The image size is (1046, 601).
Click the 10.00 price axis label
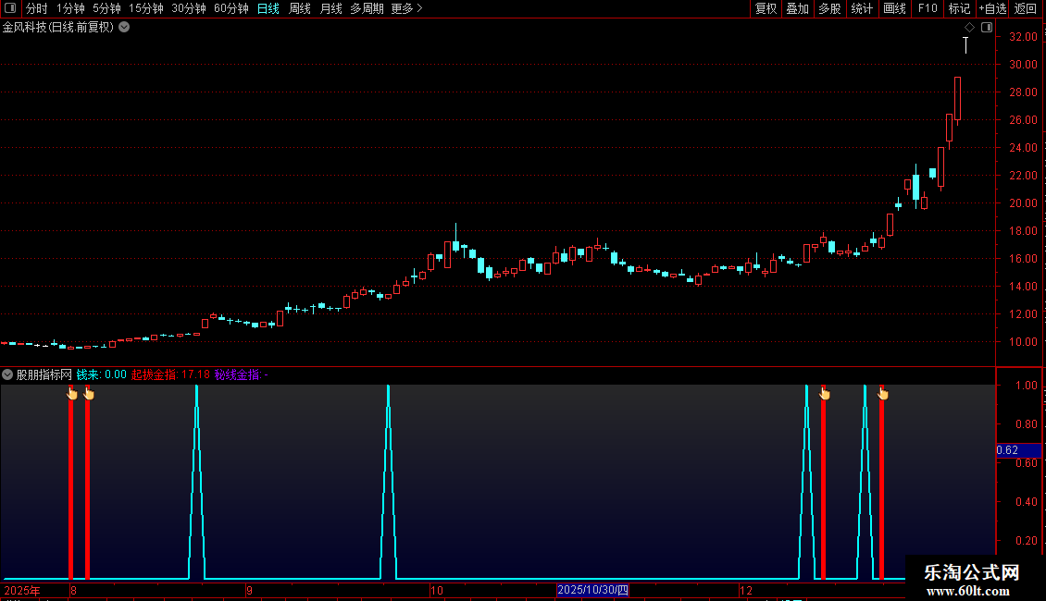pyautogui.click(x=1023, y=342)
